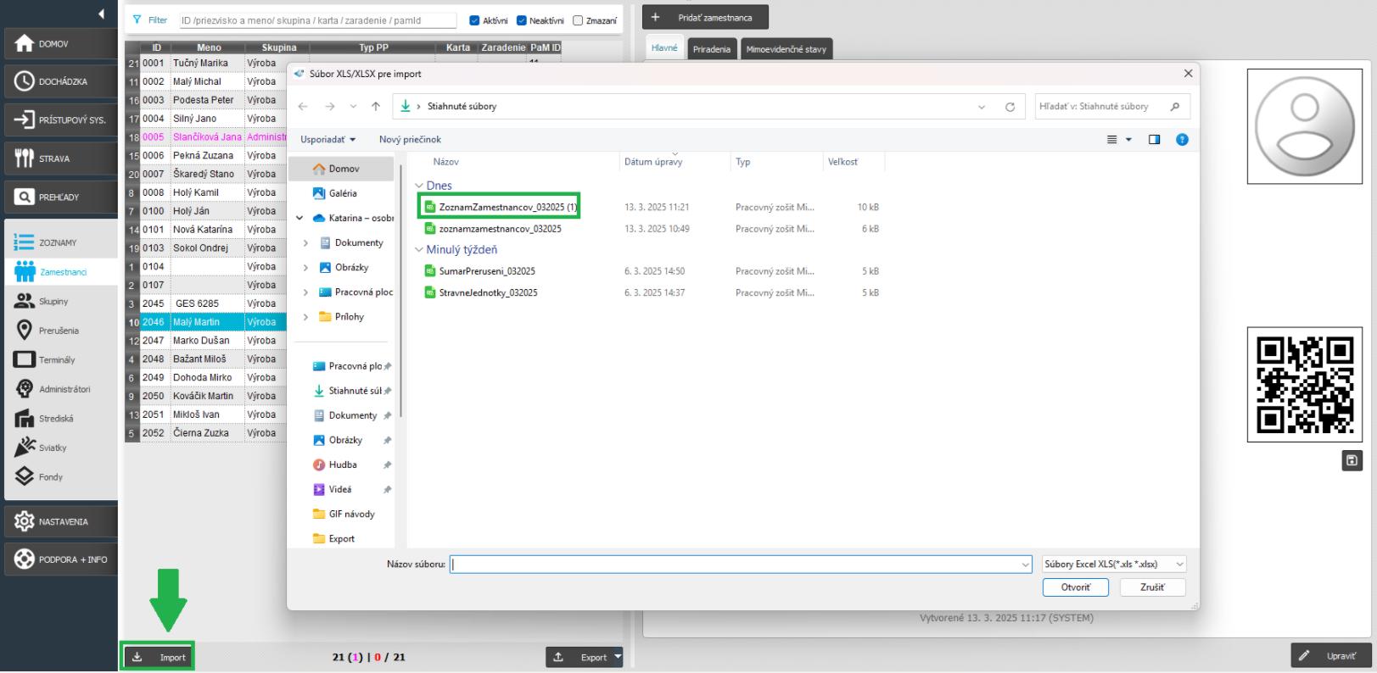Click the Strediská building icon

coord(25,419)
